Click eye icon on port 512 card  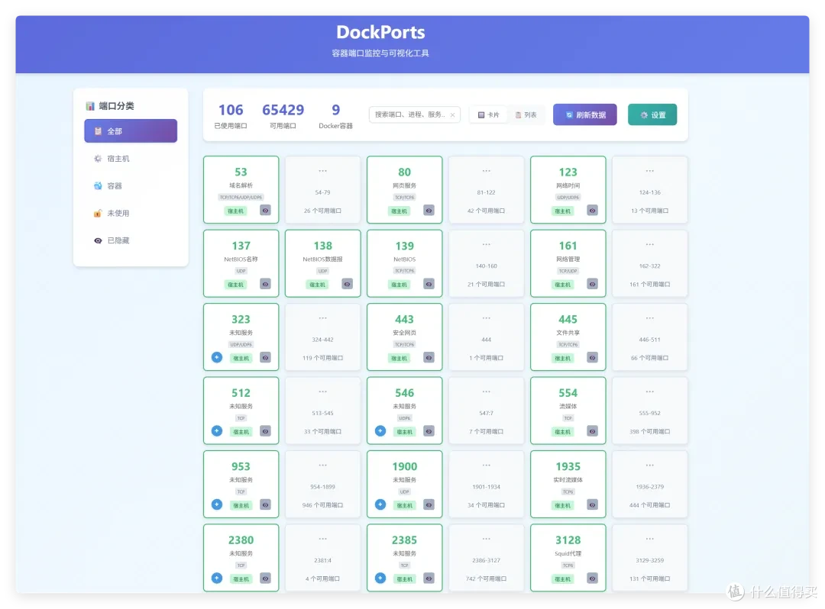[266, 431]
